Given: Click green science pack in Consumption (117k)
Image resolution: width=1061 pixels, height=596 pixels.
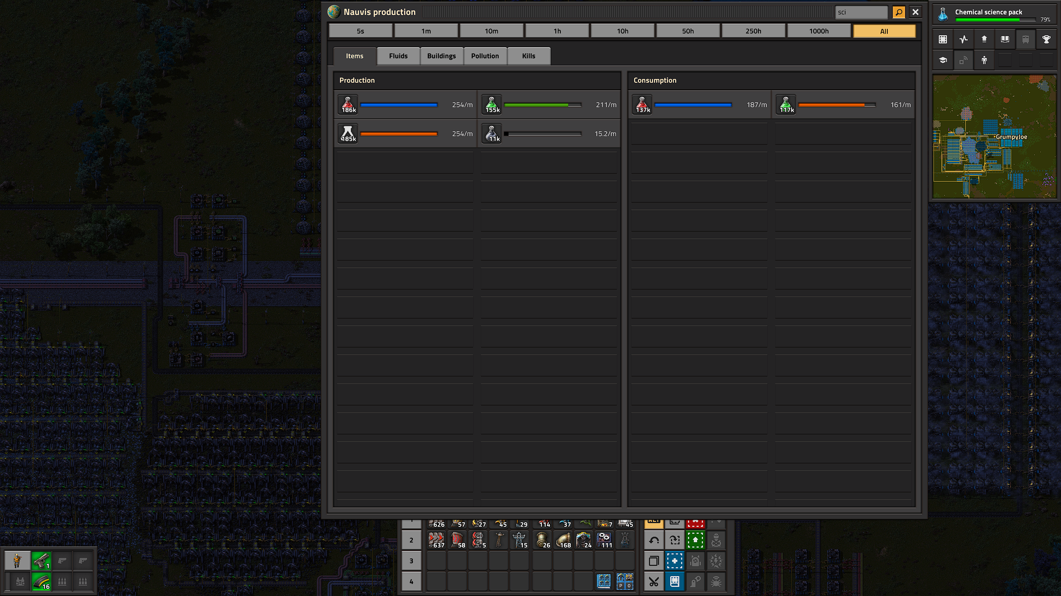Looking at the screenshot, I should coord(786,105).
